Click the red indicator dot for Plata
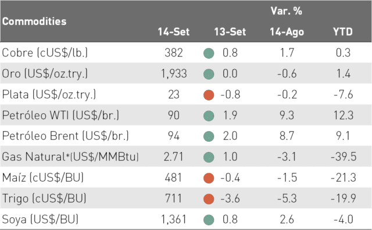The height and width of the screenshot is (230, 372). tap(209, 95)
